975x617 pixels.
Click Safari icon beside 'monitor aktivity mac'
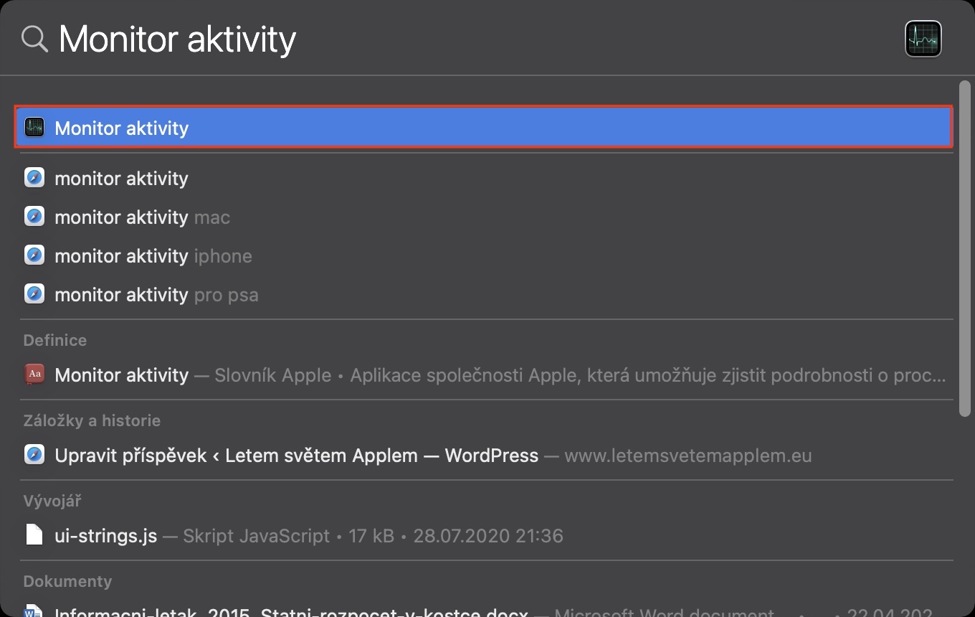(x=34, y=217)
